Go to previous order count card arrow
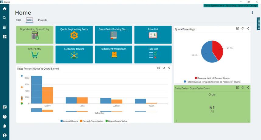The height and width of the screenshot is (140, 261). click(x=176, y=121)
